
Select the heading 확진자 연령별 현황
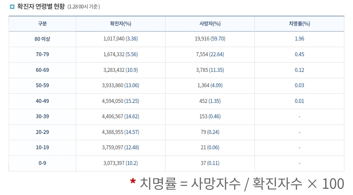point(41,7)
